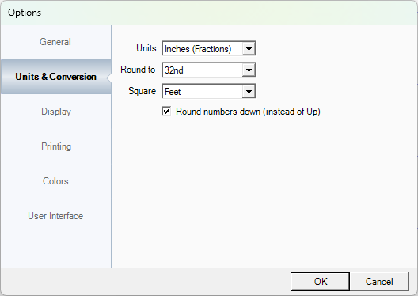This screenshot has height=296, width=418.
Task: Click the 'Round numbers down (instead of Up)' label
Action: coord(248,112)
